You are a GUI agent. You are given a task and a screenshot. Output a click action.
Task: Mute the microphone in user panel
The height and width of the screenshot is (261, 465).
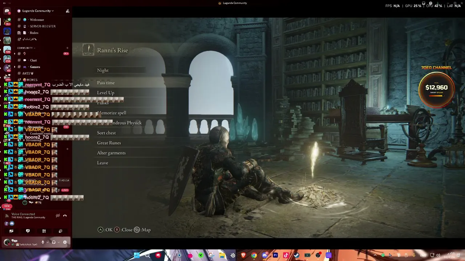(43, 242)
